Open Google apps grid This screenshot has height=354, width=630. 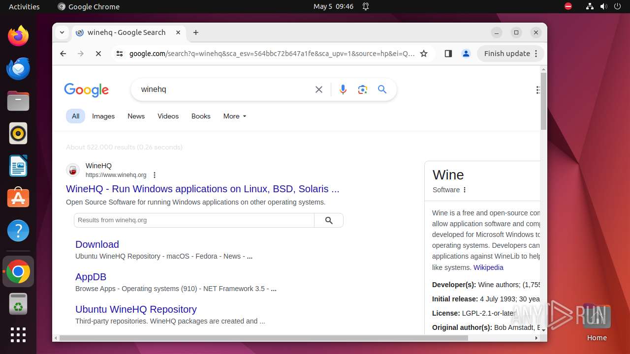(x=538, y=89)
